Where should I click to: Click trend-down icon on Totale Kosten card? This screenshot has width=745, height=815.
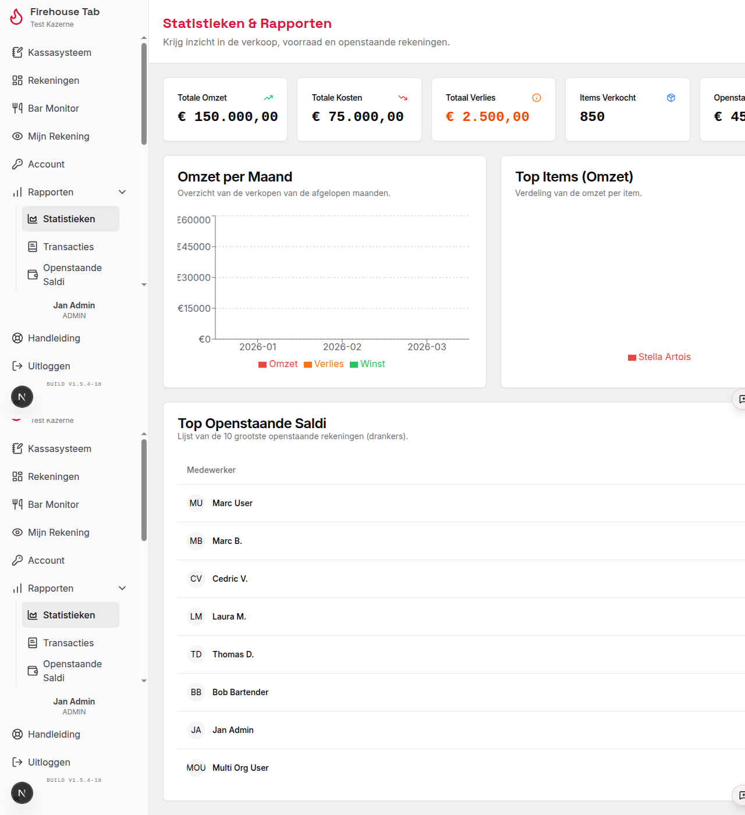(403, 98)
